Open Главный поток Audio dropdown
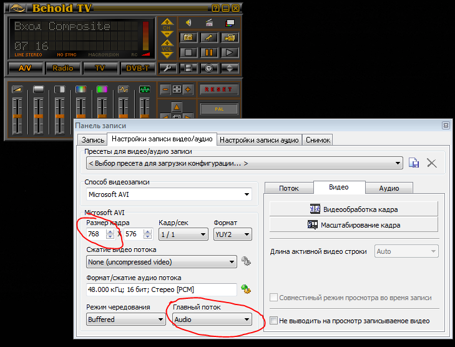 [212, 319]
